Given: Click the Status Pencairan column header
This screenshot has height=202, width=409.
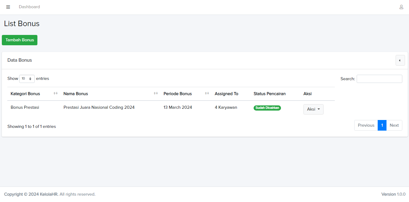Looking at the screenshot, I should pyautogui.click(x=269, y=94).
